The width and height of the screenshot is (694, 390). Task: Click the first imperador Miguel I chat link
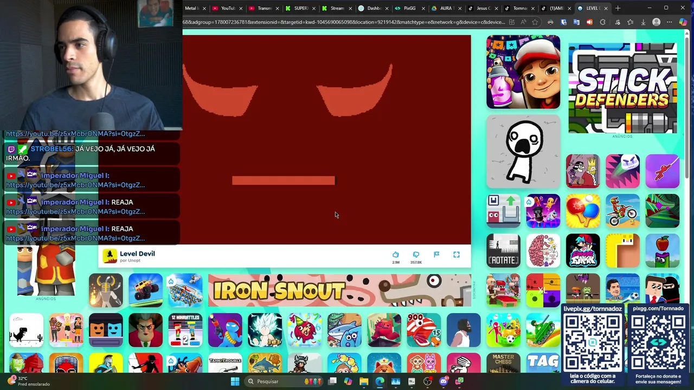tap(75, 185)
